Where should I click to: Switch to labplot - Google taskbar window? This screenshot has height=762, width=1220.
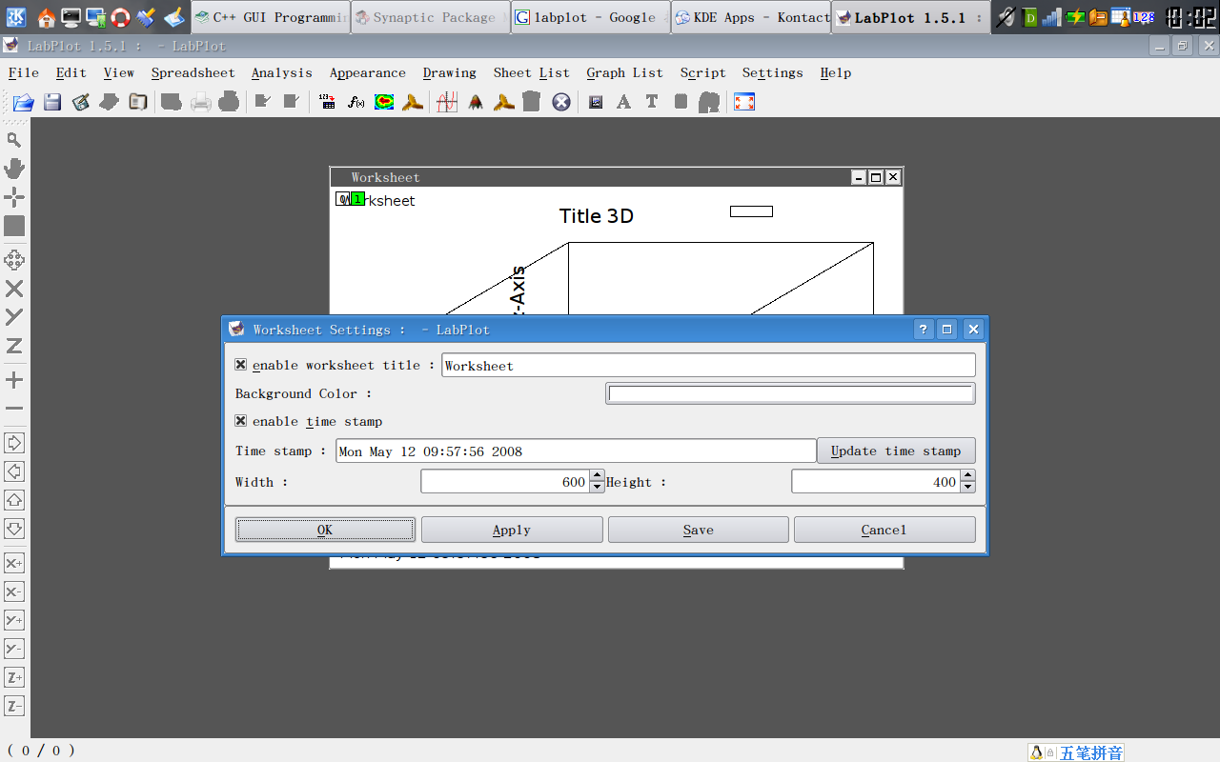pyautogui.click(x=590, y=17)
